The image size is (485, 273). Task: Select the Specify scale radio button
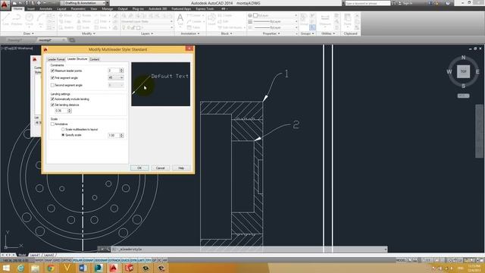(63, 135)
